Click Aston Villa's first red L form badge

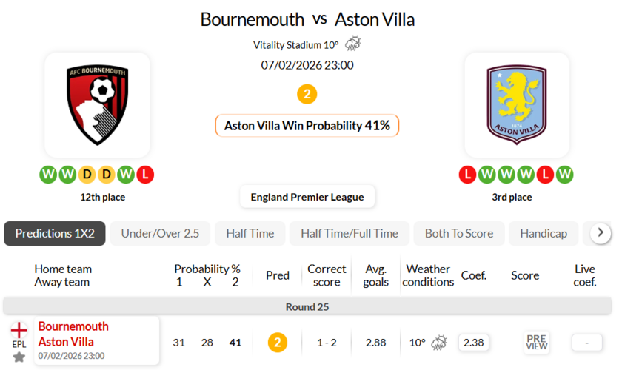pos(467,175)
